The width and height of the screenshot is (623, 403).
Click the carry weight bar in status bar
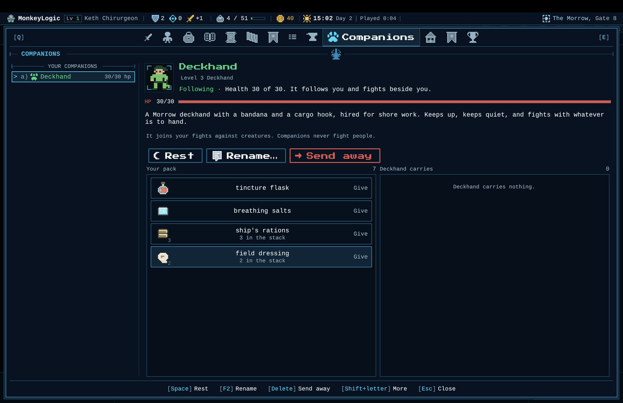[x=258, y=18]
